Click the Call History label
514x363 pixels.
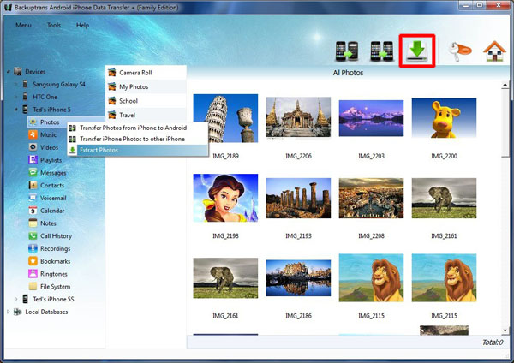tap(56, 236)
